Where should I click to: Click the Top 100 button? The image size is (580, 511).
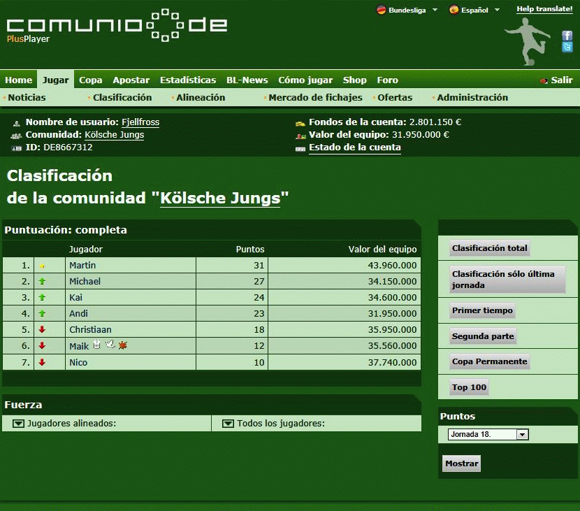coord(469,387)
